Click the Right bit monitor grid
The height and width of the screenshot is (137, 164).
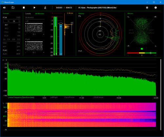(x=34, y=46)
